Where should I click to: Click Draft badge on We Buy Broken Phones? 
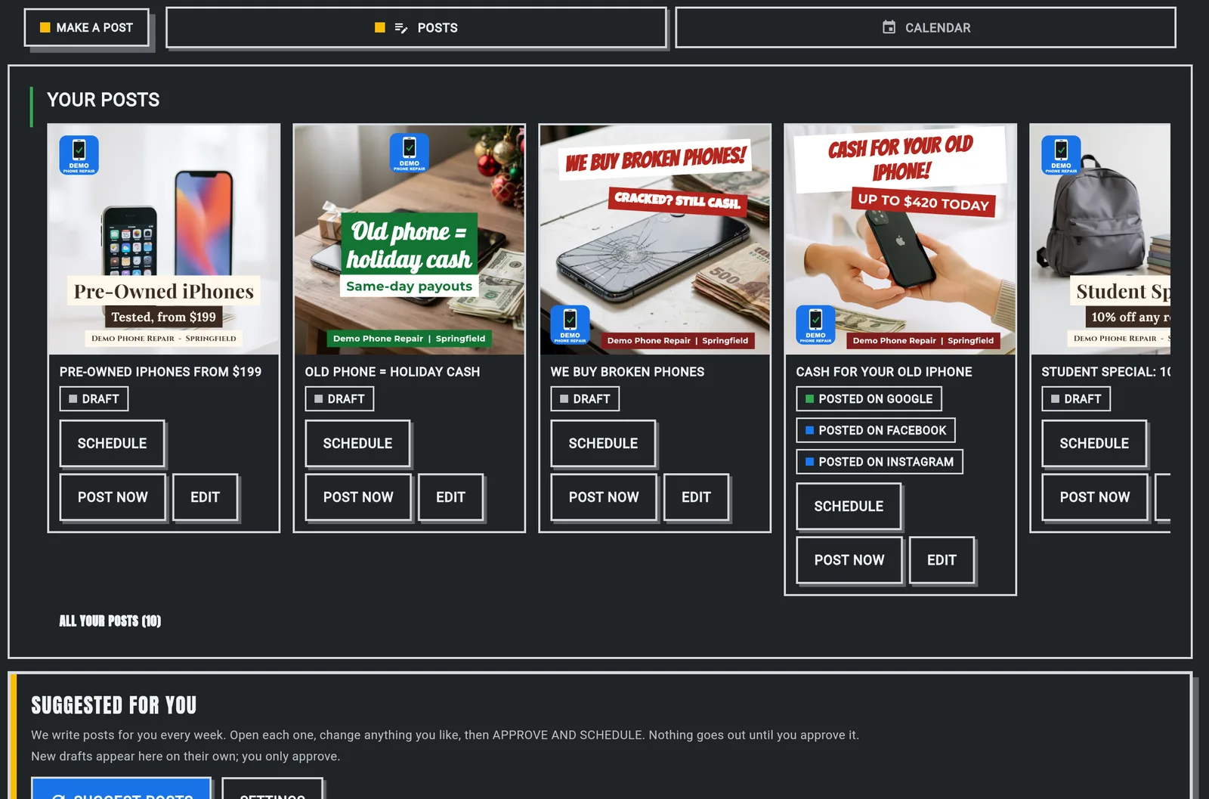click(x=585, y=399)
